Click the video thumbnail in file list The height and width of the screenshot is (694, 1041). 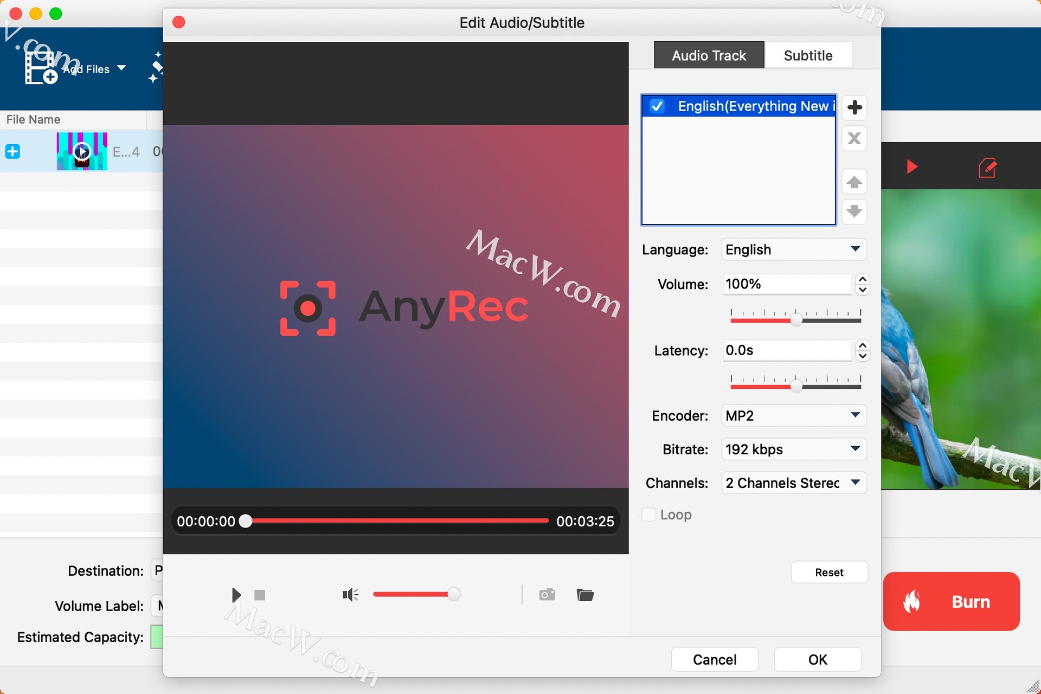tap(82, 151)
